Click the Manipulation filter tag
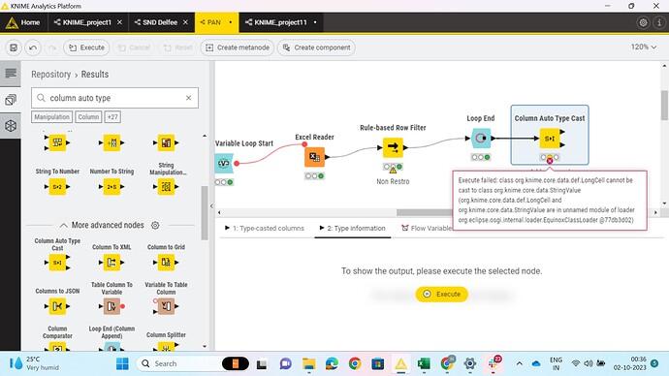Viewport: 669px width, 376px height. pyautogui.click(x=52, y=117)
